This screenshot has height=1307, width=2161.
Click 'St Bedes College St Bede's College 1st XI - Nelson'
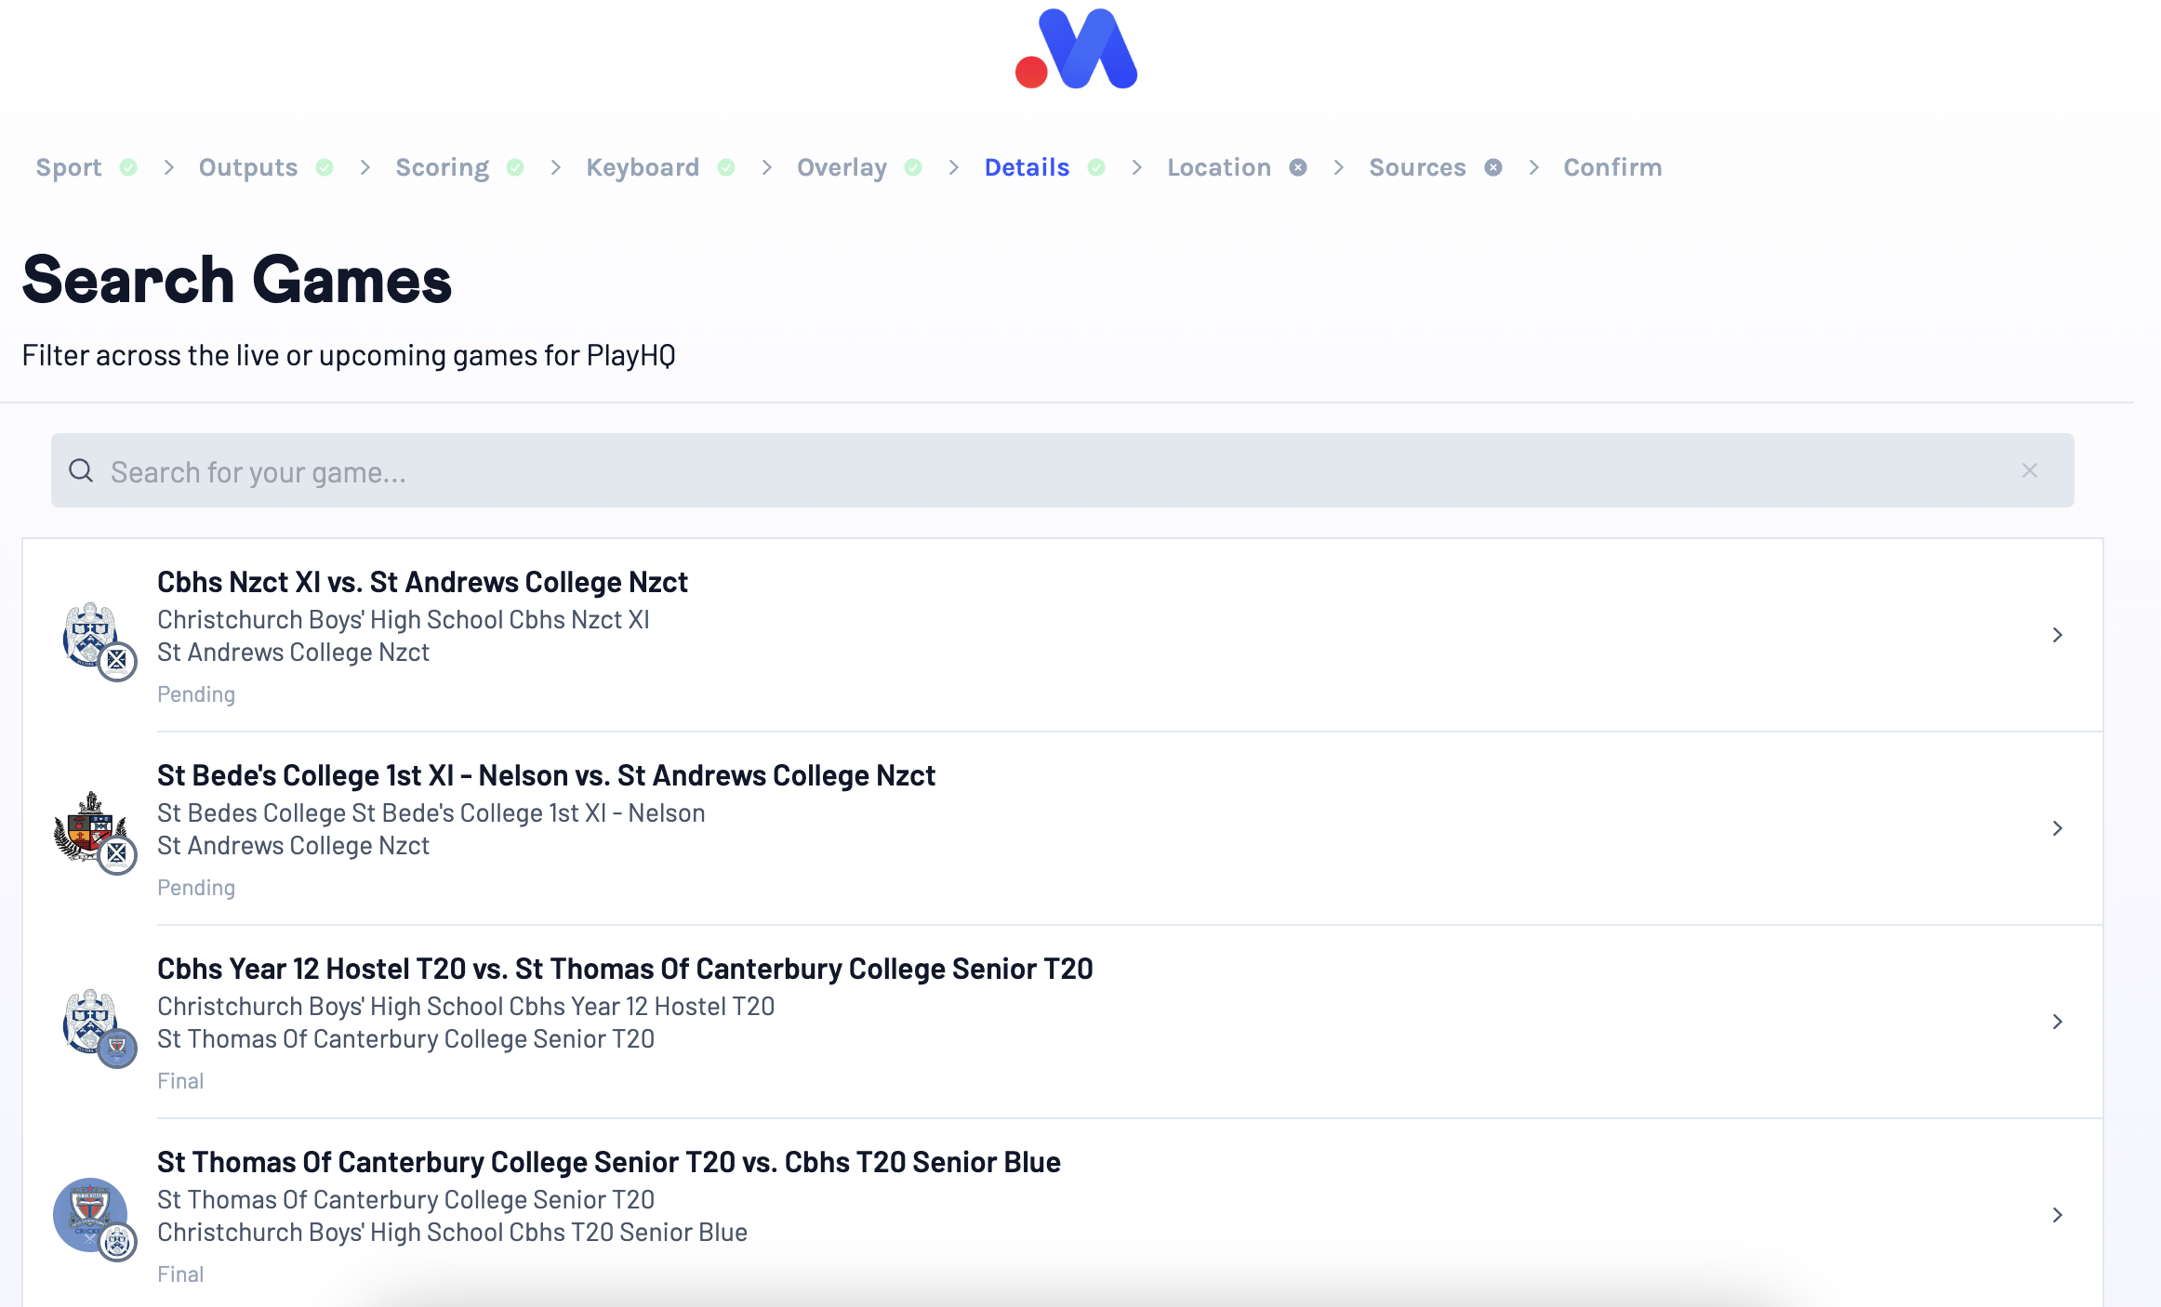click(431, 813)
